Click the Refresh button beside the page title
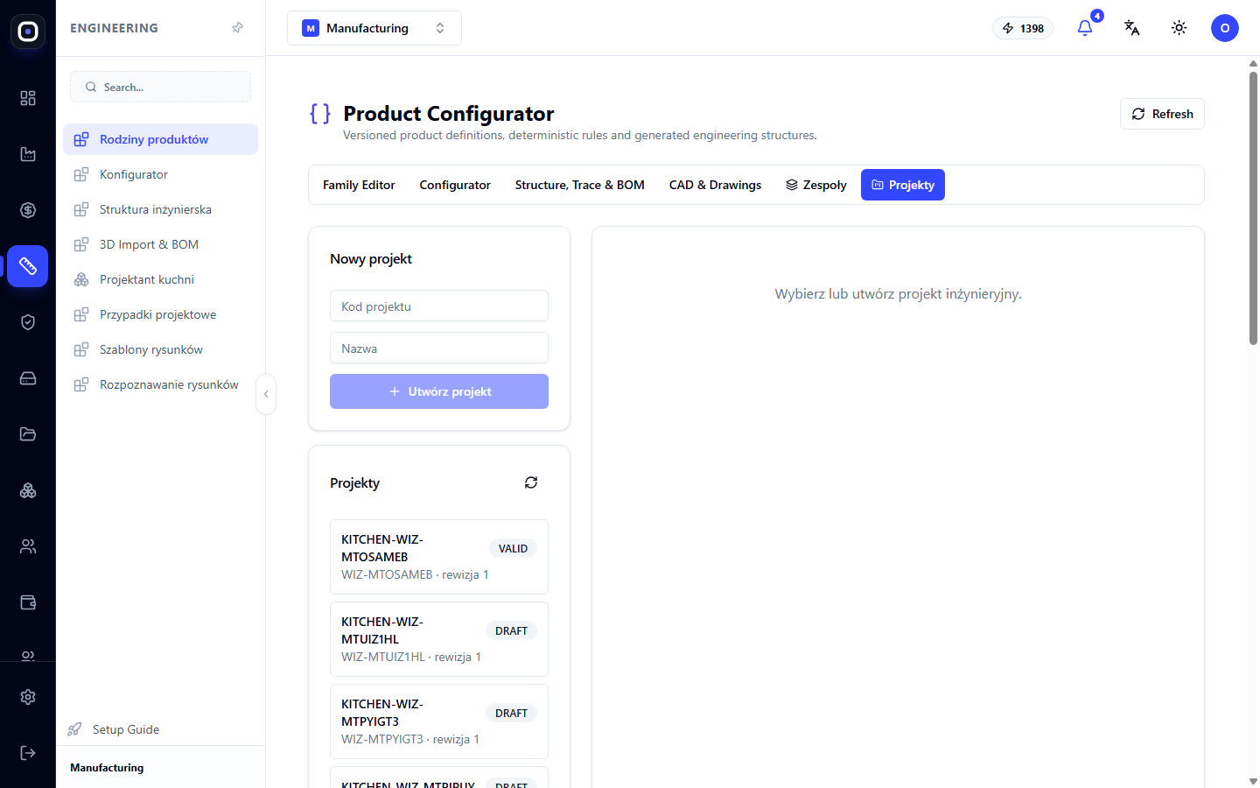The height and width of the screenshot is (788, 1260). coord(1162,114)
